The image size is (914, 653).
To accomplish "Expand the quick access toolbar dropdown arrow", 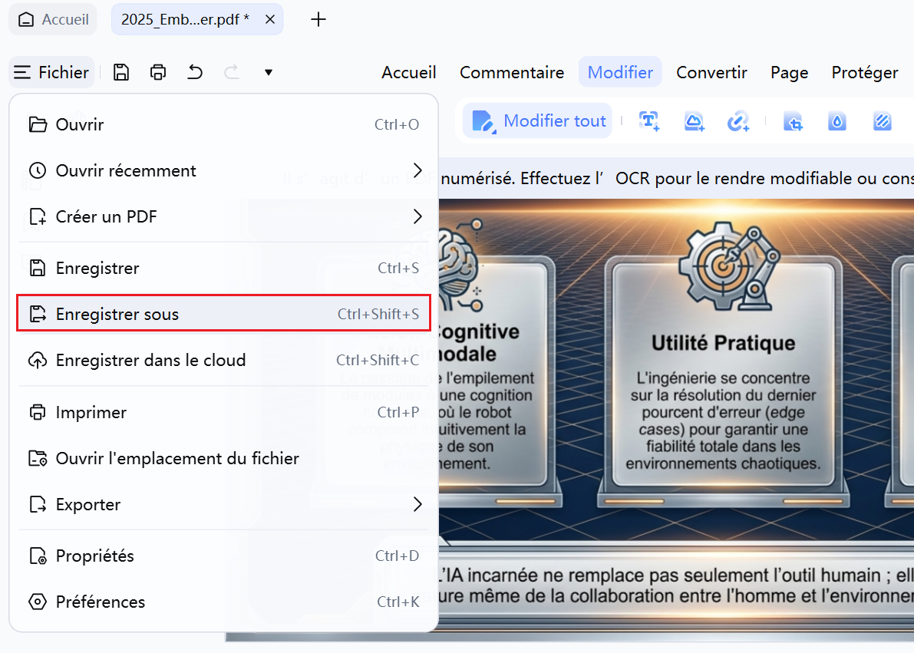I will (268, 72).
